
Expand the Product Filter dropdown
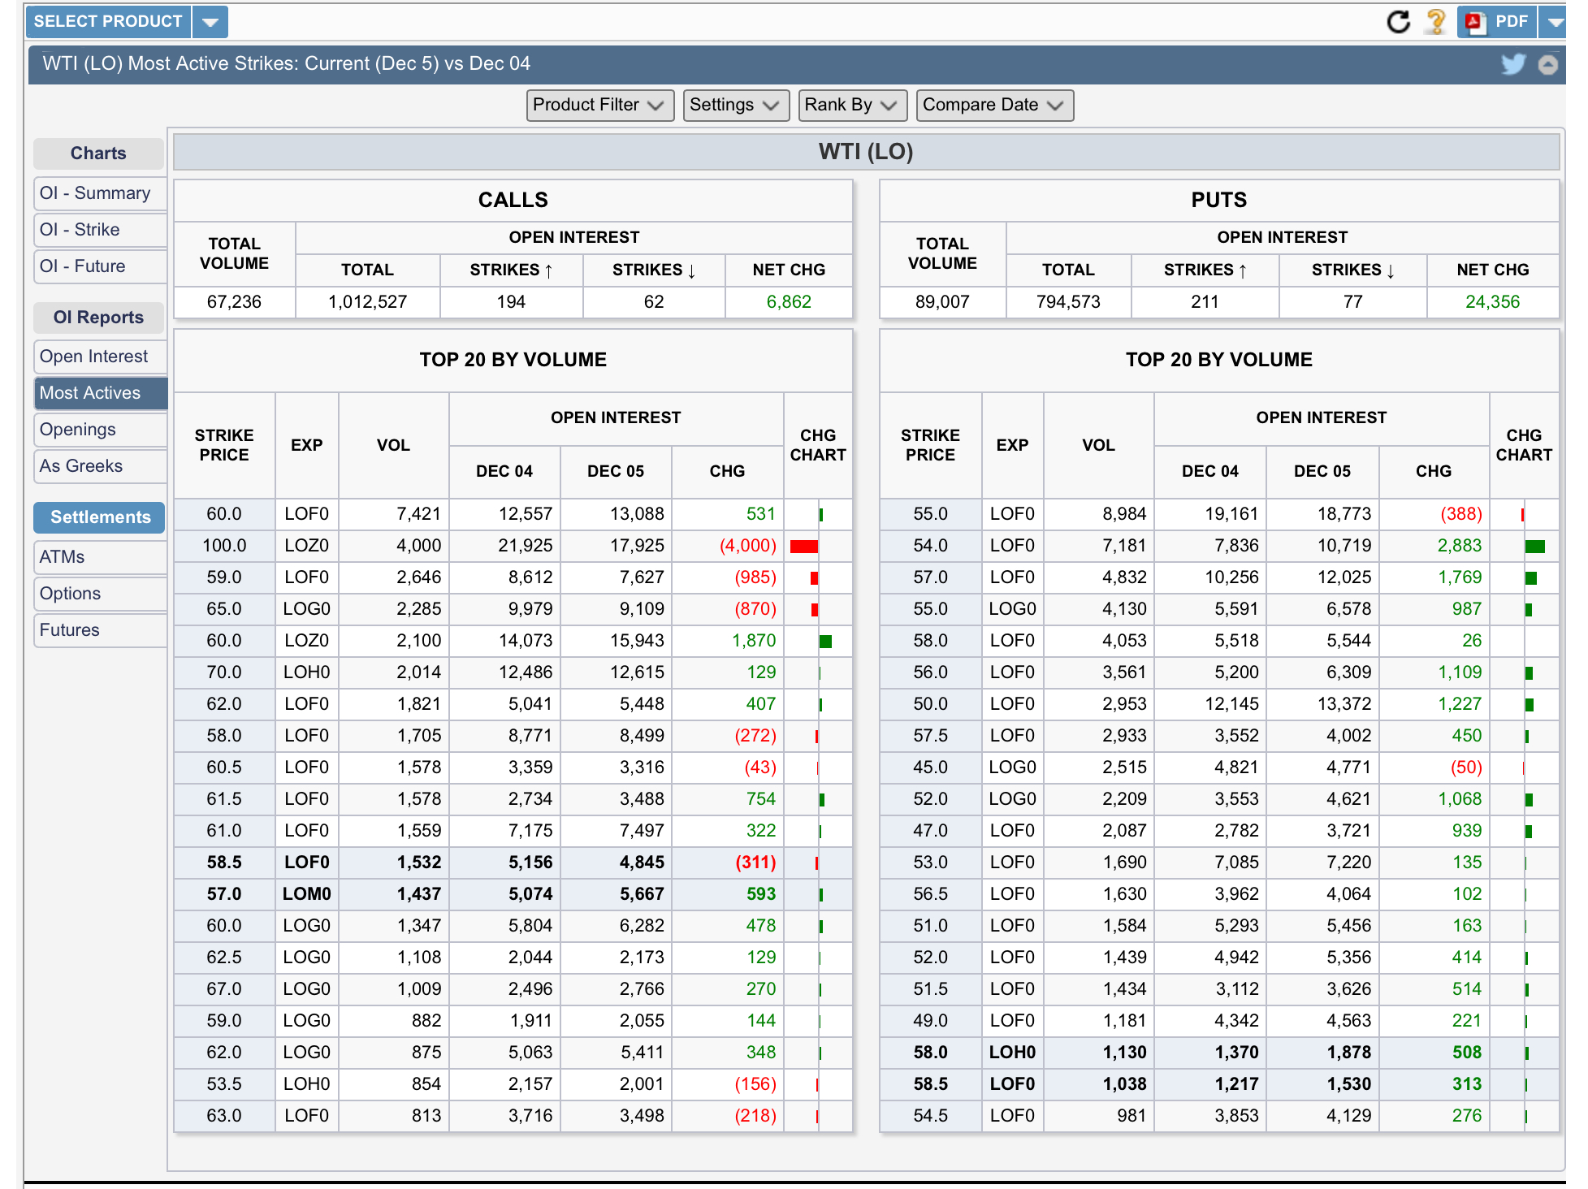click(599, 105)
